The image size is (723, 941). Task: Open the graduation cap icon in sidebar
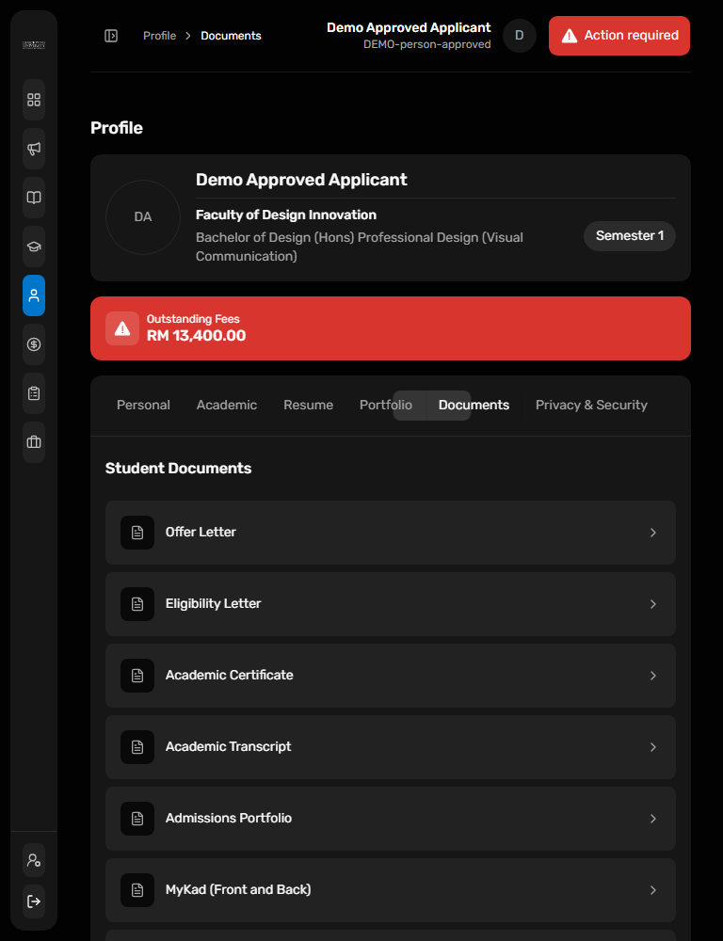pos(34,247)
